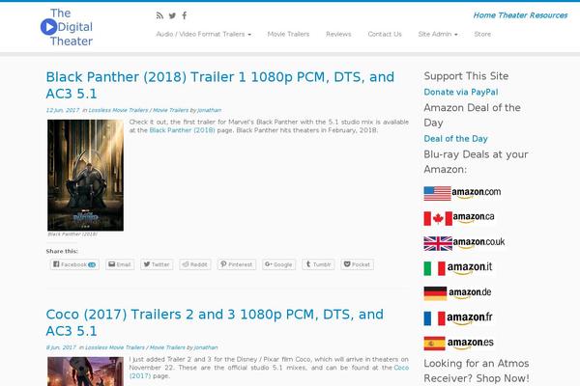Expand Audio / Video Format Trailers menu

pyautogui.click(x=203, y=34)
